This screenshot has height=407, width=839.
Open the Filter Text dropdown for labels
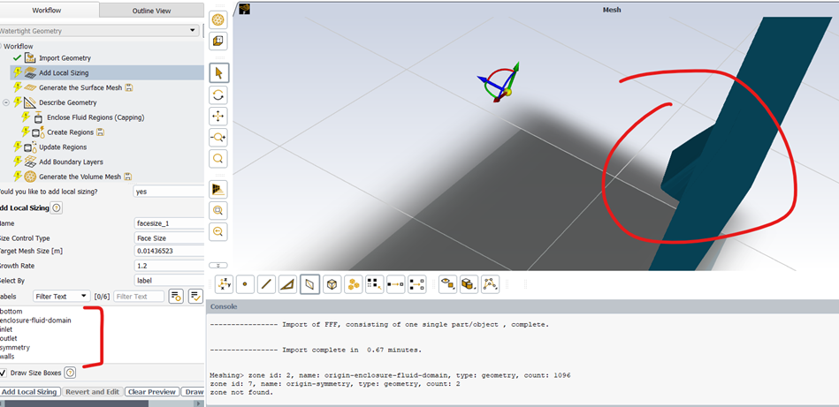[61, 297]
